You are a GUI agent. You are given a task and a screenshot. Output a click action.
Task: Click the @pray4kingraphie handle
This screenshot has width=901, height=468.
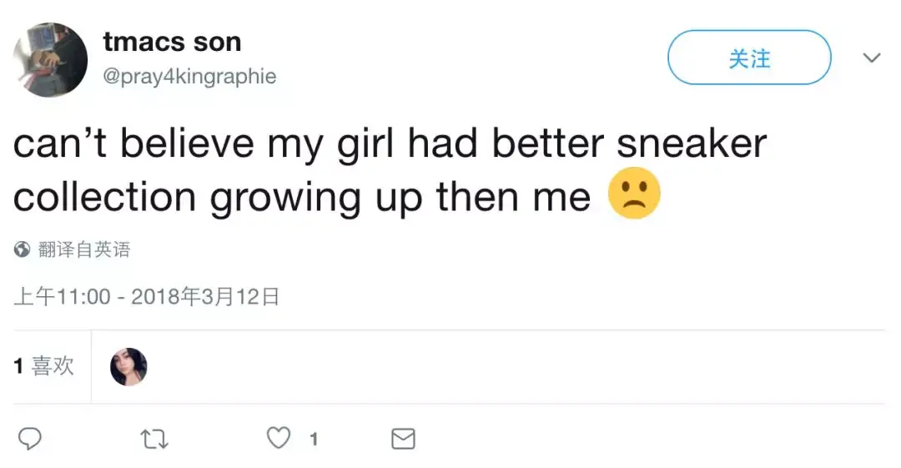coord(189,77)
